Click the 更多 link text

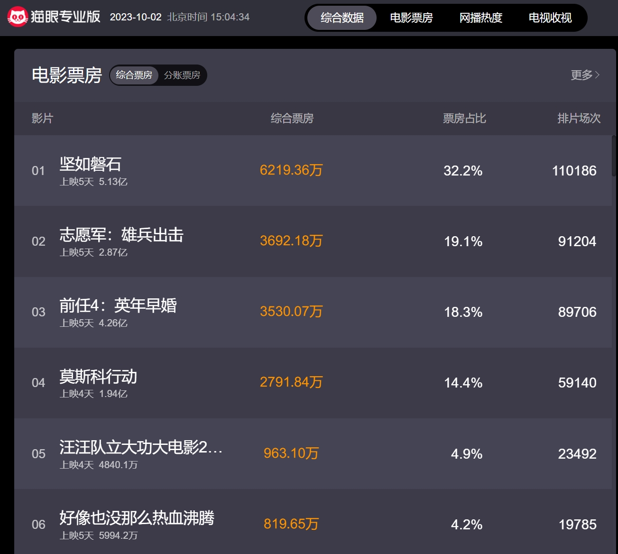pos(581,75)
